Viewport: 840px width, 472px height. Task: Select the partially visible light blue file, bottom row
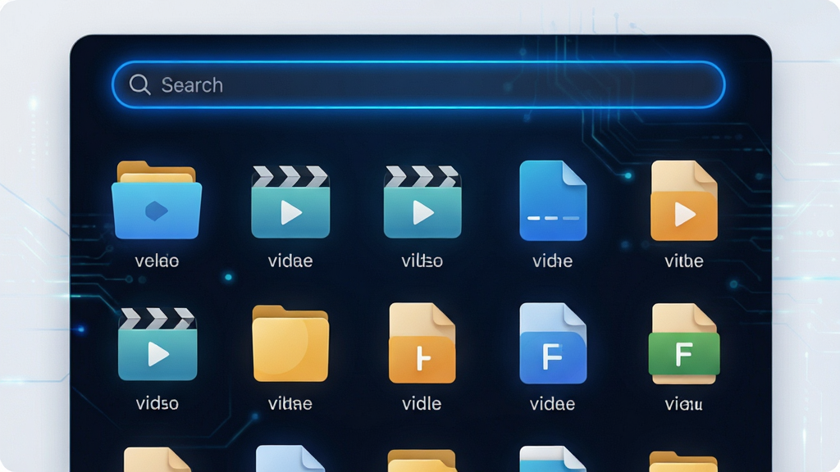tap(290, 459)
